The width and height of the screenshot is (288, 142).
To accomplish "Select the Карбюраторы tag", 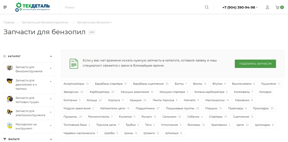I will coord(102,92).
